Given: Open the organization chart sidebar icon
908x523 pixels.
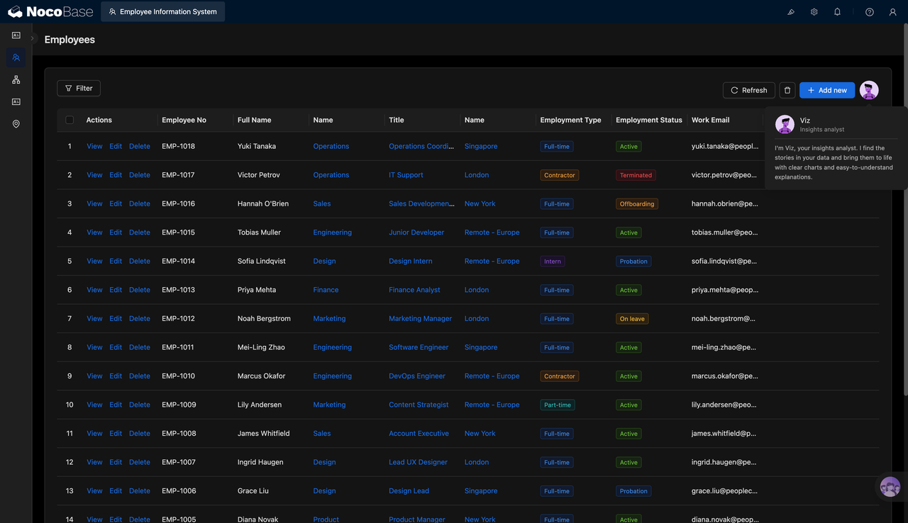Looking at the screenshot, I should (16, 80).
